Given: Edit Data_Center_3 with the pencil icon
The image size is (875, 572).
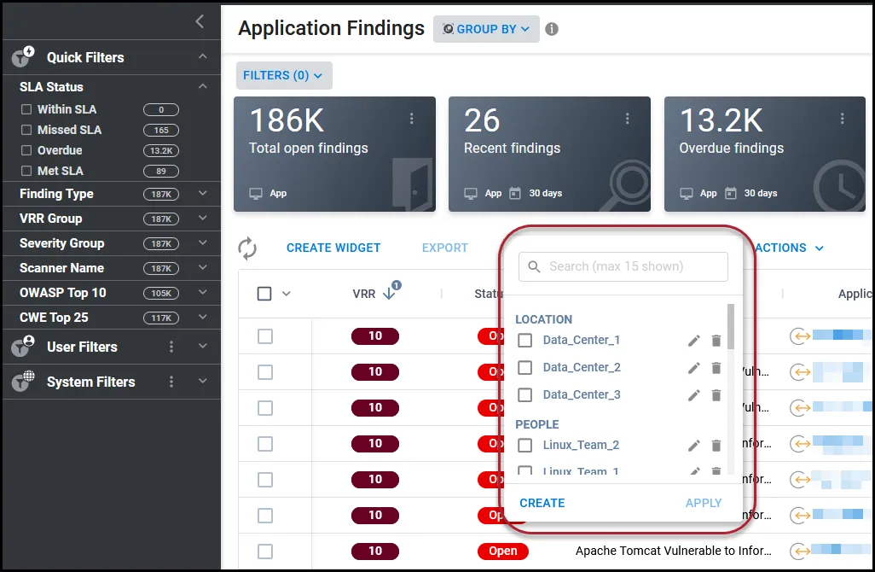Looking at the screenshot, I should click(x=693, y=395).
